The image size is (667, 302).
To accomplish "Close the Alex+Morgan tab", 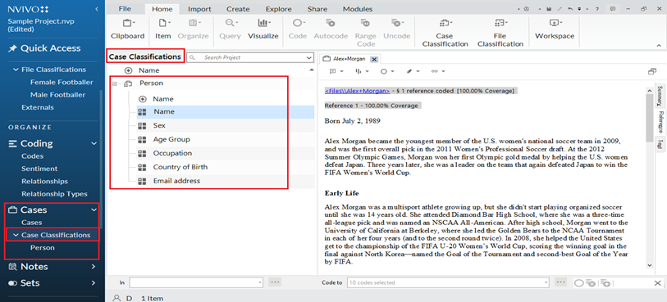I will [374, 59].
